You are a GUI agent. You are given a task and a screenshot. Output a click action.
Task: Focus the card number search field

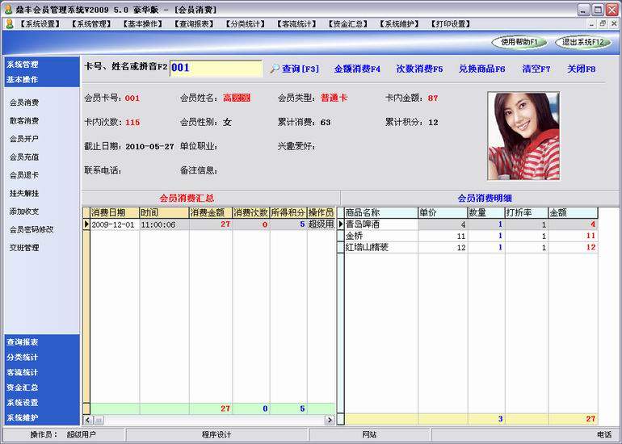[x=216, y=68]
